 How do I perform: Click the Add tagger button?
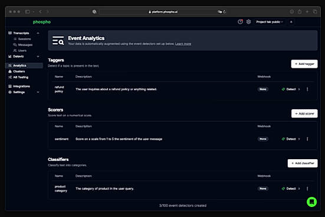coord(304,64)
